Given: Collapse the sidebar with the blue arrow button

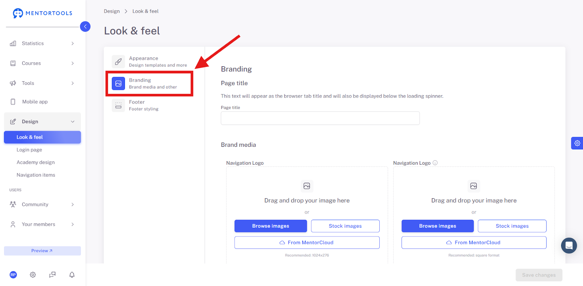Looking at the screenshot, I should [x=85, y=27].
